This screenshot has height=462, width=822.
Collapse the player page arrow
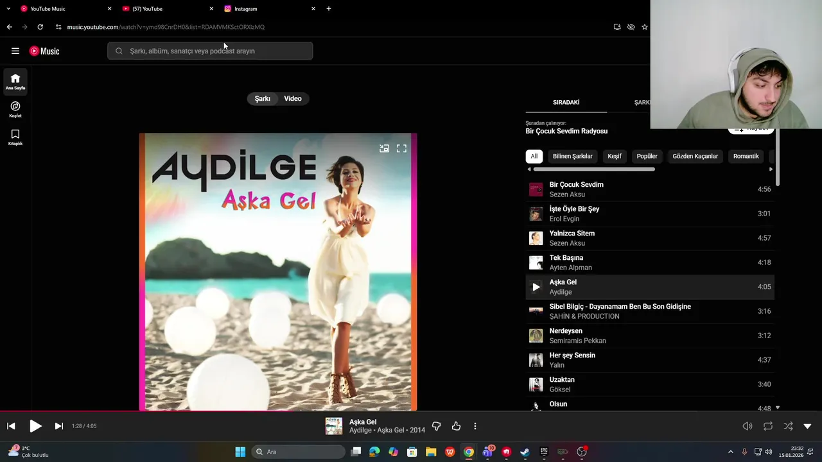coord(807,426)
